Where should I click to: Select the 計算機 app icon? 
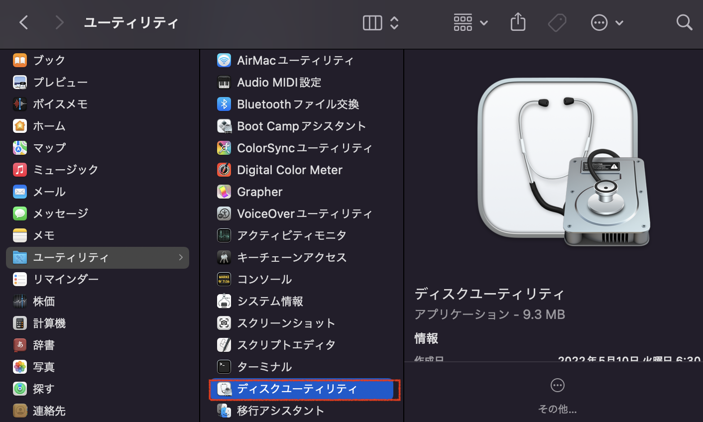coord(20,323)
